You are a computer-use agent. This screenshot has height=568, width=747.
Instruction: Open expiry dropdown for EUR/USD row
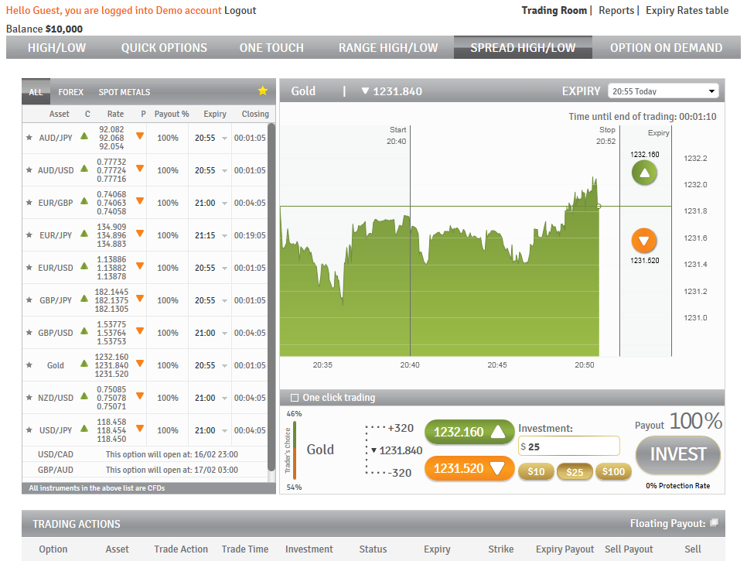(x=224, y=268)
